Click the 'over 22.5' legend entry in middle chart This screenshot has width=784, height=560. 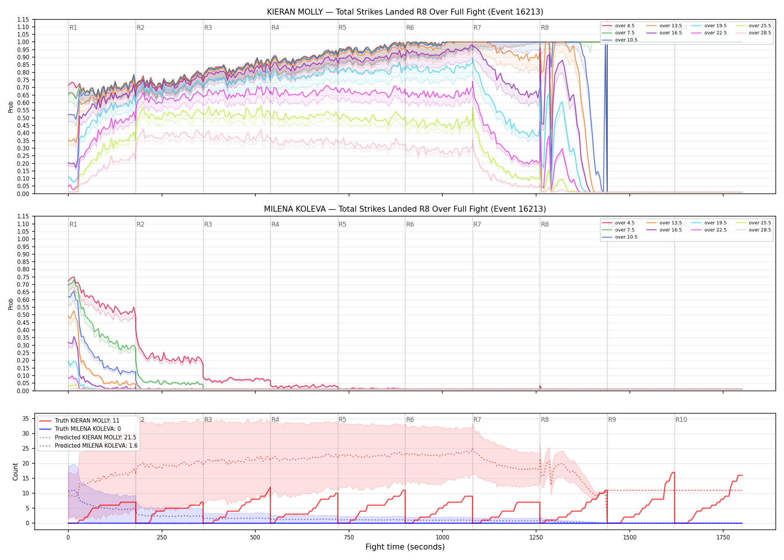(x=709, y=230)
